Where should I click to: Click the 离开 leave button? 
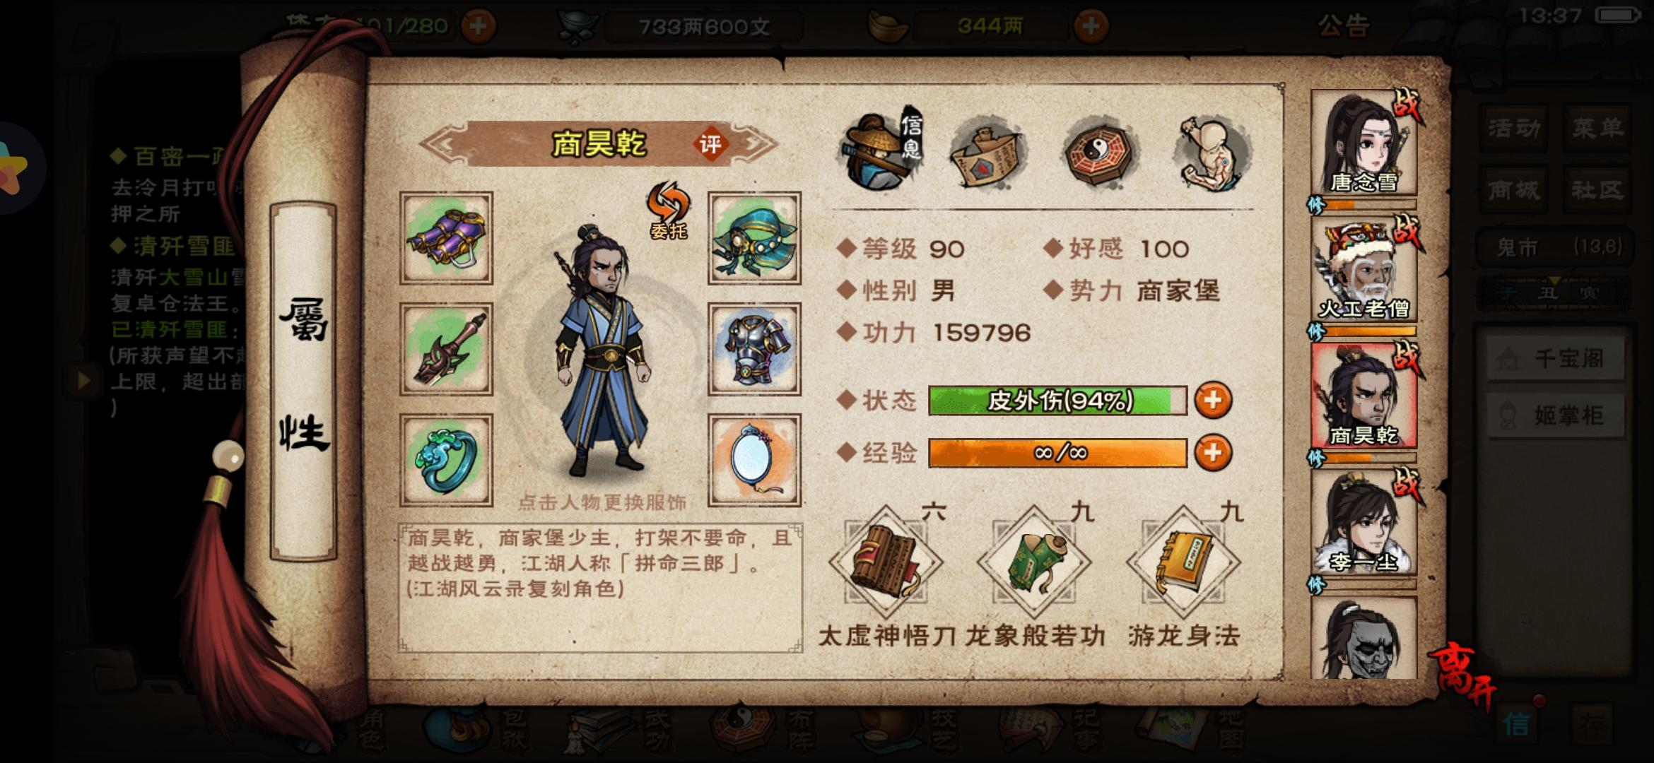(x=1465, y=673)
